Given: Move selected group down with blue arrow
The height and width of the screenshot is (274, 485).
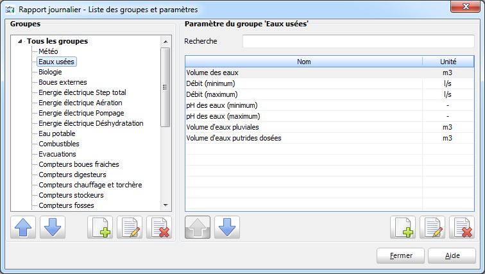Looking at the screenshot, I should (x=53, y=227).
